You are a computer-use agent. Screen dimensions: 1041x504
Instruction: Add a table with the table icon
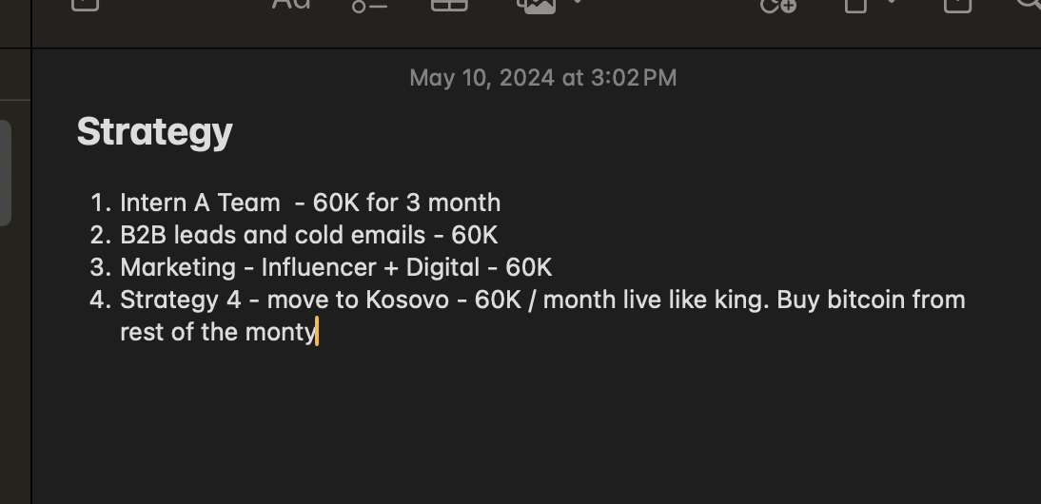[x=449, y=5]
